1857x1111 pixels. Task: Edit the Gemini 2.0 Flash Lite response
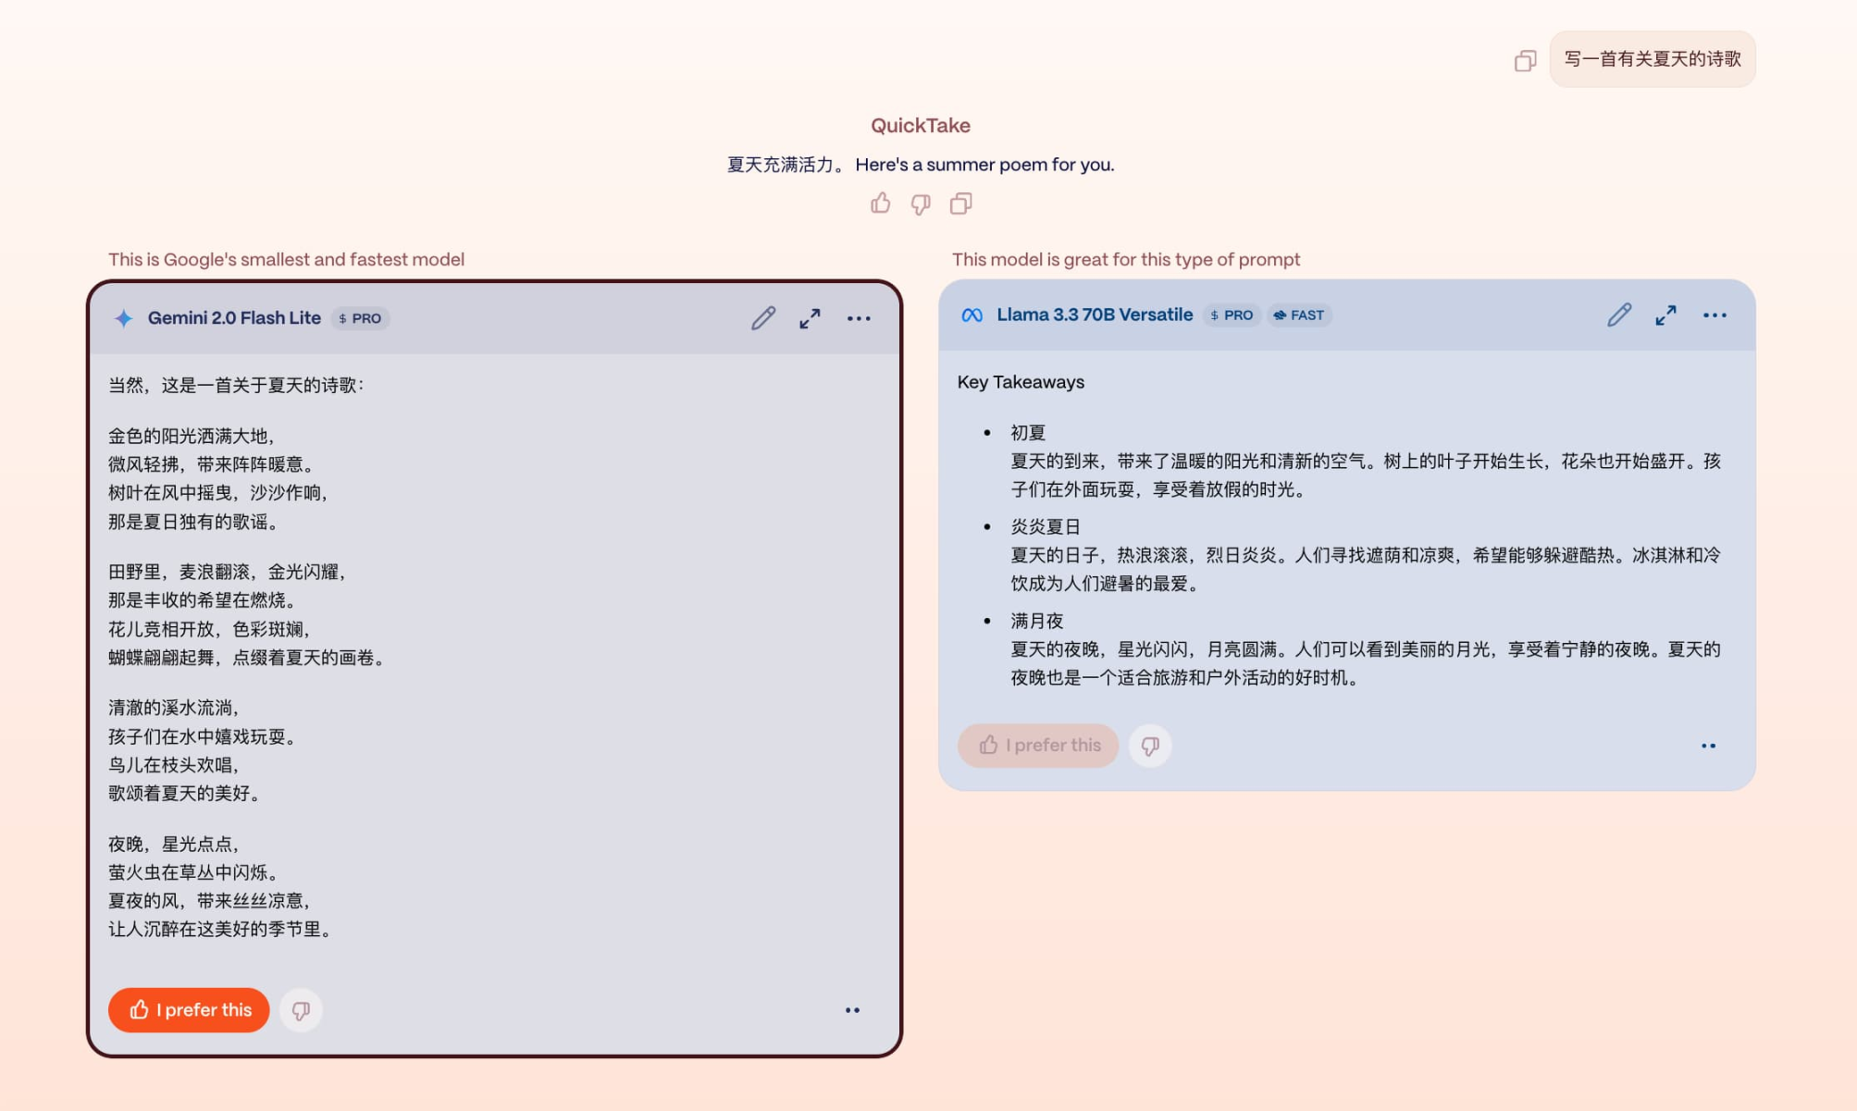[x=762, y=318]
